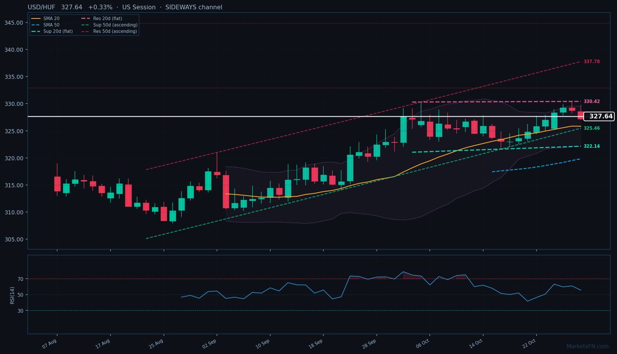The image size is (617, 354).
Task: Select the 337.78 resistance price label
Action: pos(591,62)
